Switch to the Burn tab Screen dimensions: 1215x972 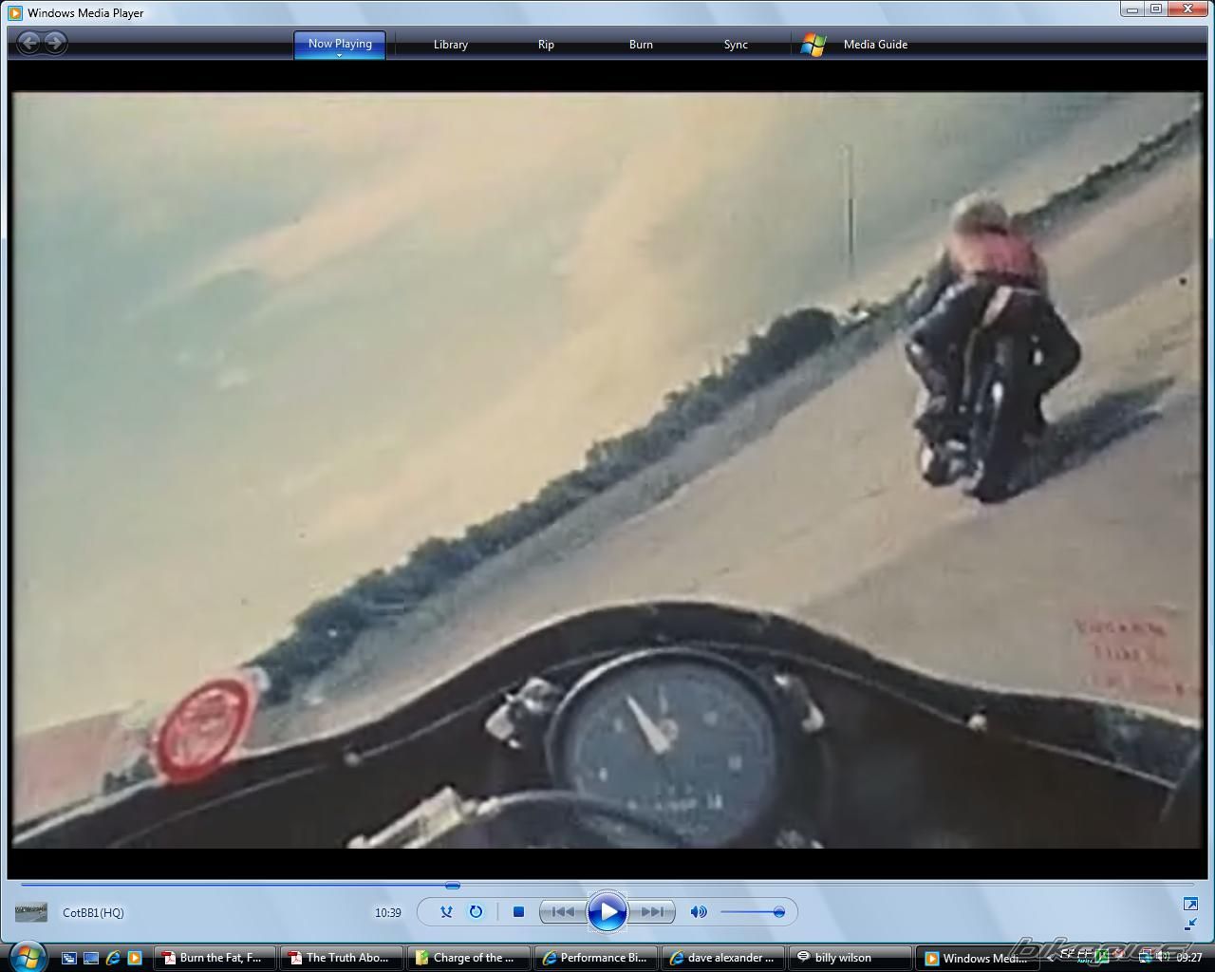641,45
